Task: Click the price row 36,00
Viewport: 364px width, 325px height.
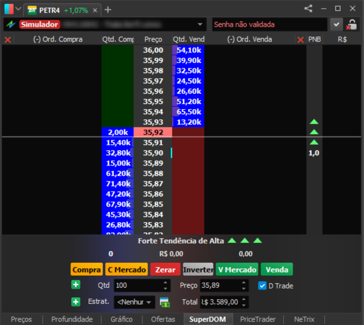Action: [x=153, y=50]
